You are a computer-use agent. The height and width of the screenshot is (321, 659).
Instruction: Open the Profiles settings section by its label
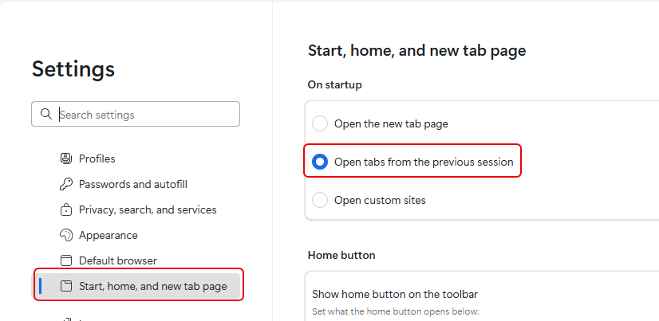[97, 159]
